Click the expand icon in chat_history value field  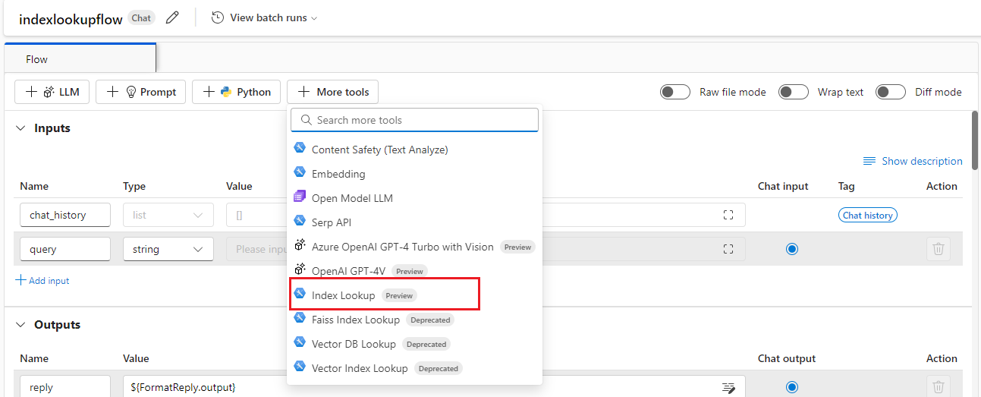coord(728,215)
